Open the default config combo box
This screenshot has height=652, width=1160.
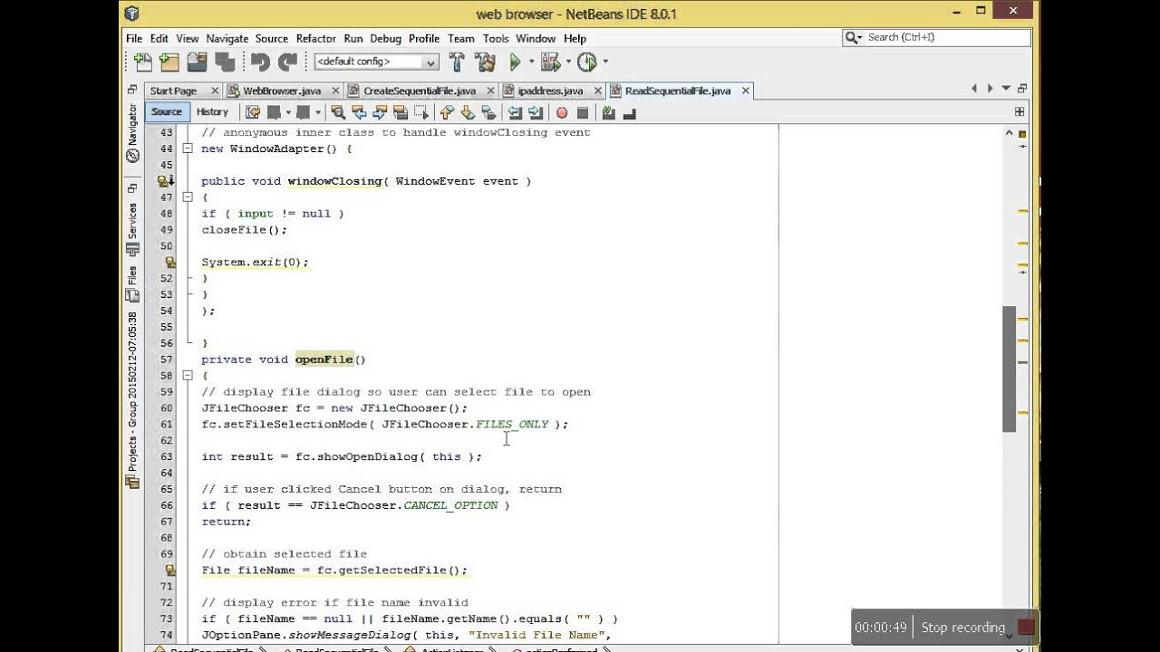point(376,62)
